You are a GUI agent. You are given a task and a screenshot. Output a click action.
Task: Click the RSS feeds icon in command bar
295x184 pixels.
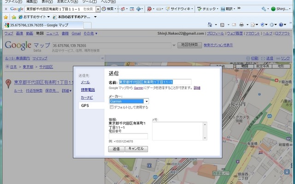pyautogui.click(x=222, y=24)
